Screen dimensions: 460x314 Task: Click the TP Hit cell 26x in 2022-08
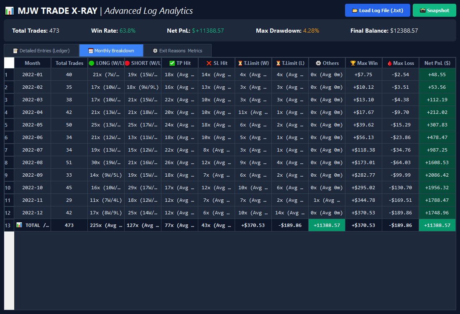179,162
